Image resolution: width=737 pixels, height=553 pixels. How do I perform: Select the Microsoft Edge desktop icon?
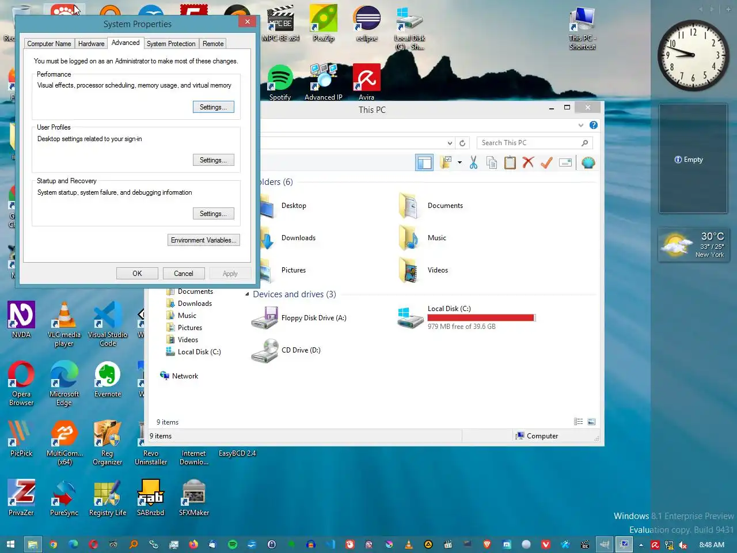click(x=64, y=383)
